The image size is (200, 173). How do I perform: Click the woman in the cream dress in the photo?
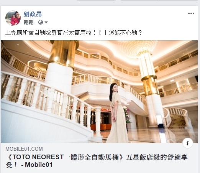pos(117,113)
